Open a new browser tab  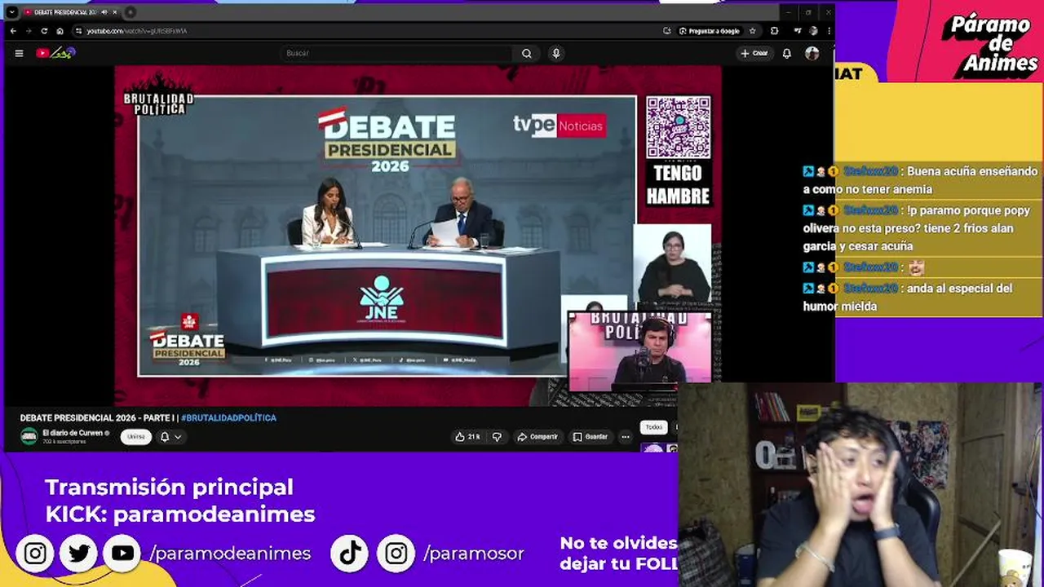coord(130,12)
